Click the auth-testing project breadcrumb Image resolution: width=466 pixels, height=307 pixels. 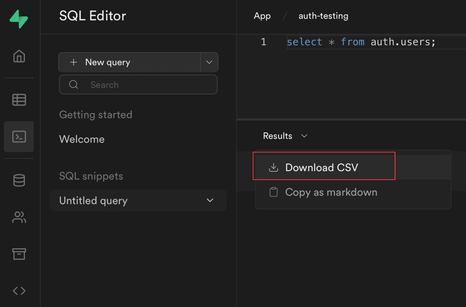click(x=323, y=16)
